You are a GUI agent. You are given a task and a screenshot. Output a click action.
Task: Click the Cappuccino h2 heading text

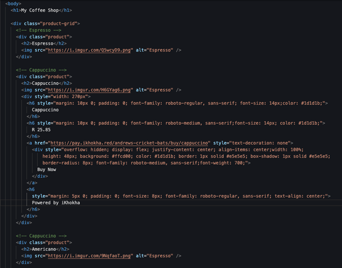click(x=46, y=84)
